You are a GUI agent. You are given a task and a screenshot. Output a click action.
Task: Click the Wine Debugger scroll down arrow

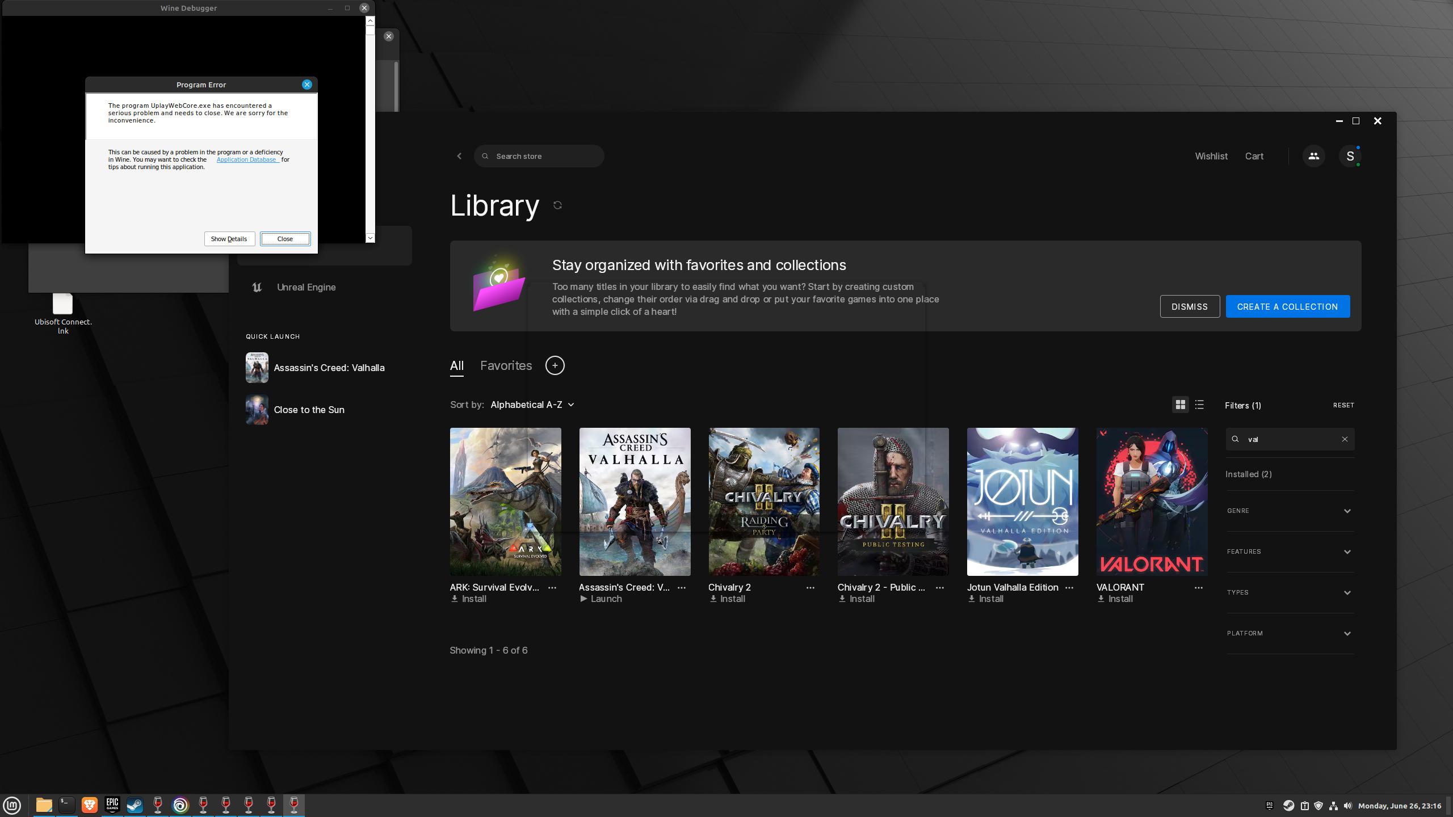[x=370, y=238]
